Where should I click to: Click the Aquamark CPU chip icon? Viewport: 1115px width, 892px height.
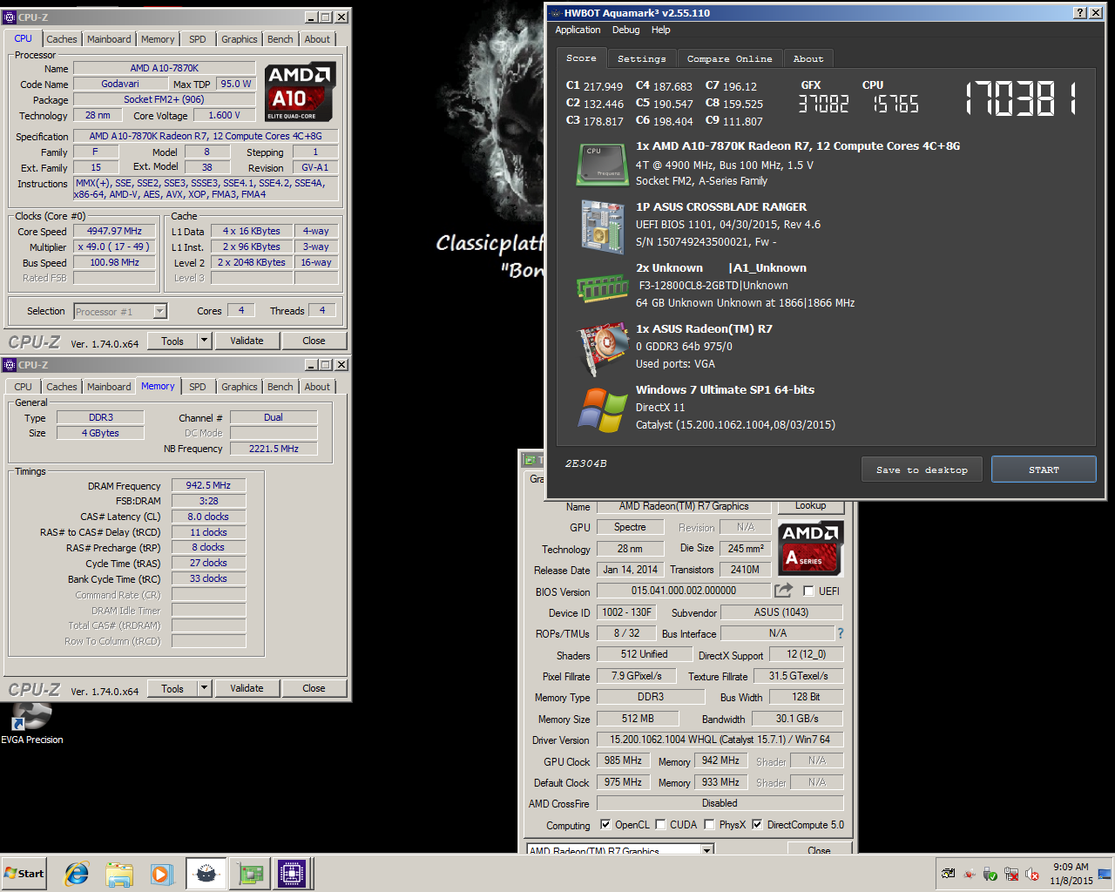602,165
